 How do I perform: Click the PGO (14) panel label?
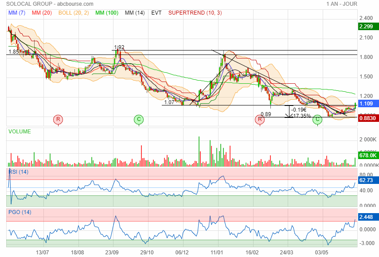(x=20, y=212)
